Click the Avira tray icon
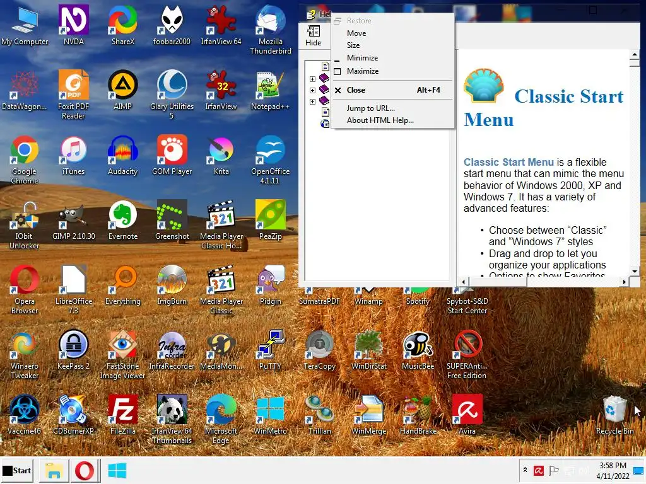646x484 pixels. (x=539, y=470)
